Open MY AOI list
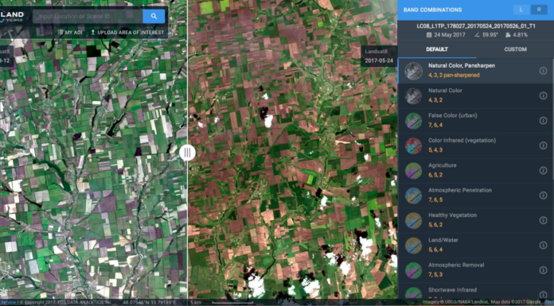 pos(70,33)
